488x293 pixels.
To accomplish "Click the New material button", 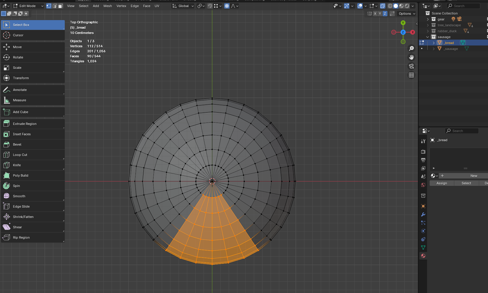I will pos(473,176).
